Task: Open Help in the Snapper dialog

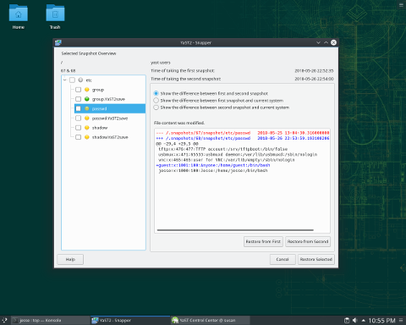Action: [x=70, y=260]
